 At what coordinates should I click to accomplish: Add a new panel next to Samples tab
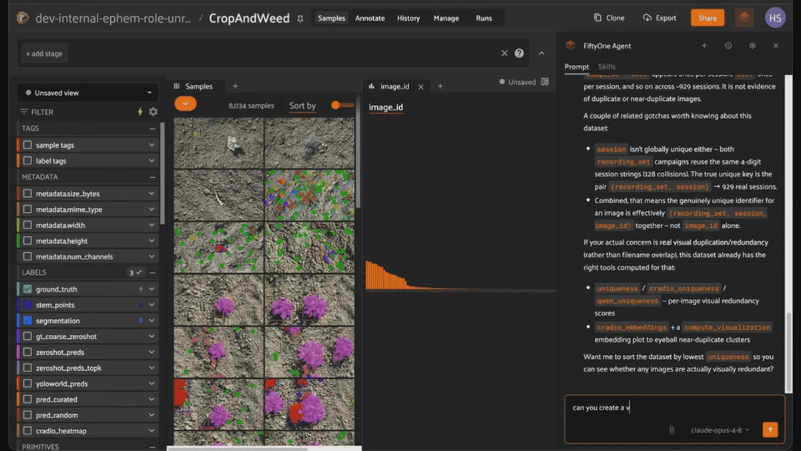tap(235, 86)
